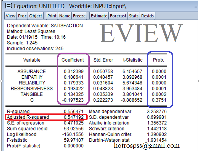The width and height of the screenshot is (199, 151).
Task: Click S.E. of regression value 0.471025
Action: pos(74,123)
